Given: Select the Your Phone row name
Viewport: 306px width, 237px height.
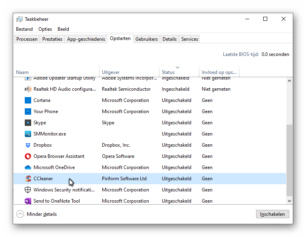Looking at the screenshot, I should (x=46, y=112).
